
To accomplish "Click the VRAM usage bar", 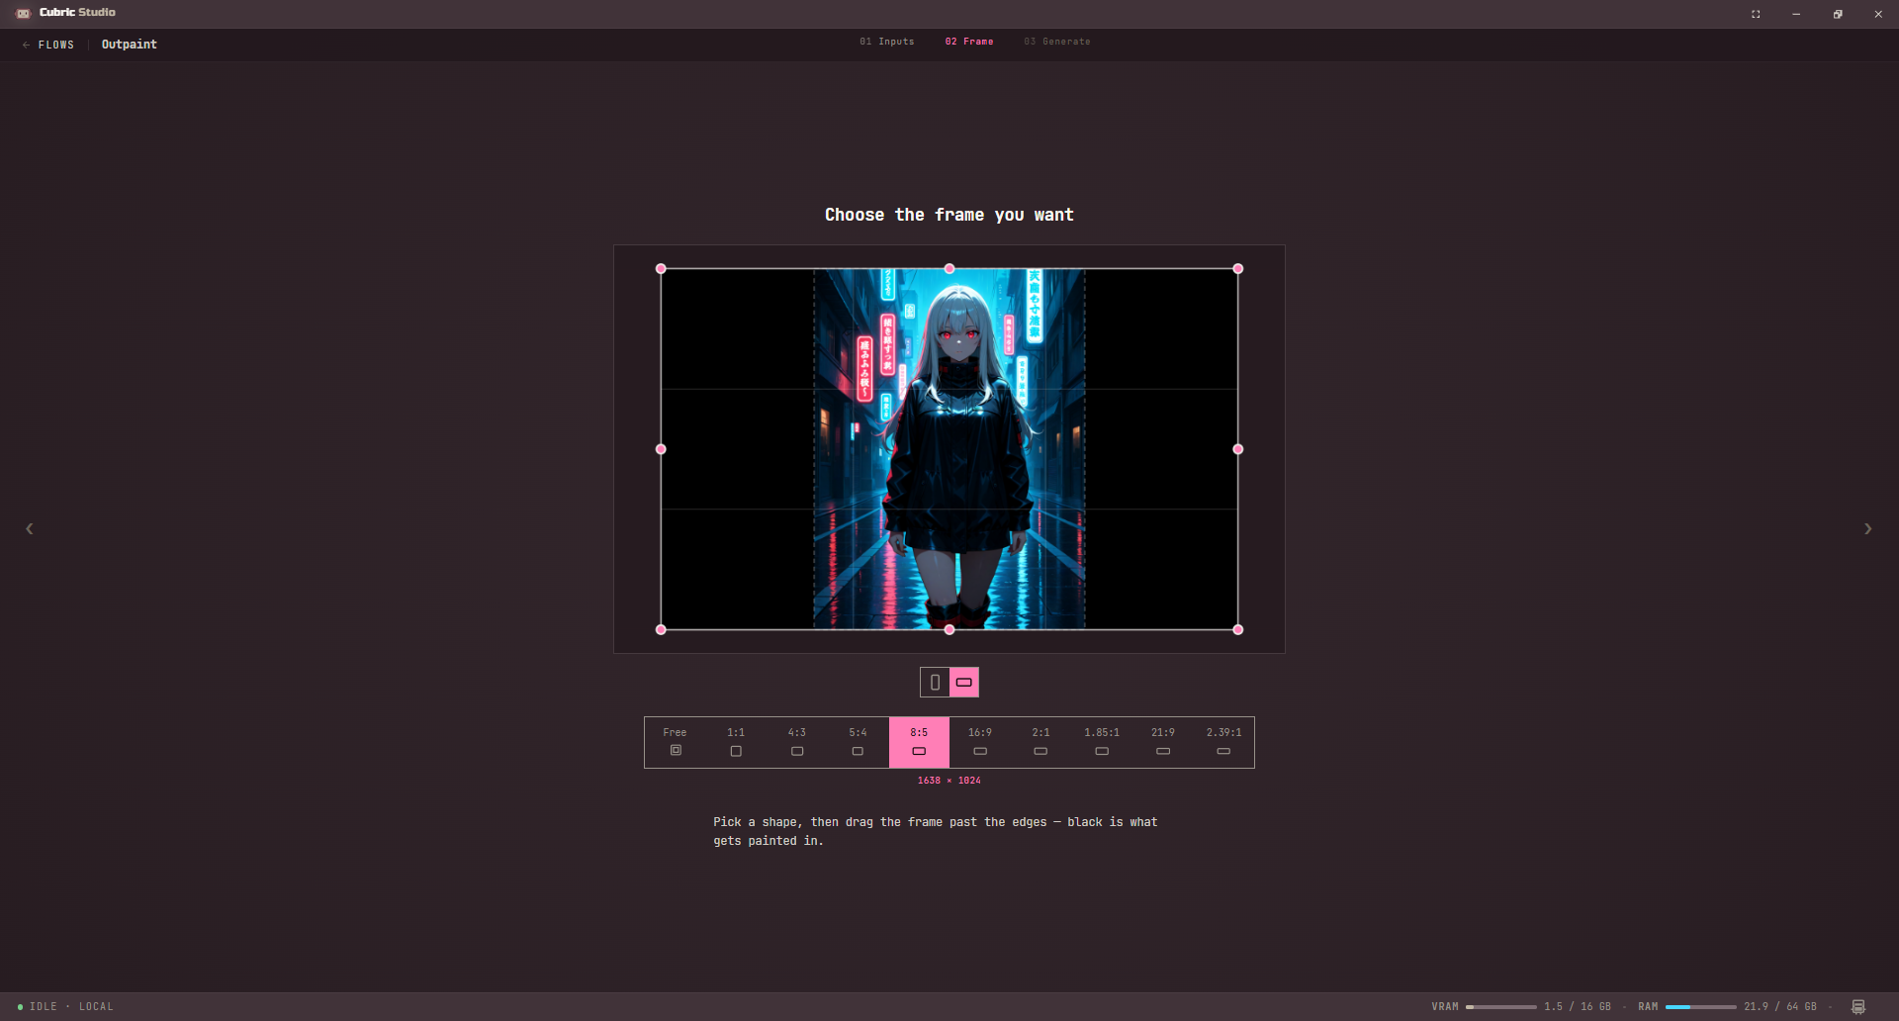I will tap(1500, 1007).
